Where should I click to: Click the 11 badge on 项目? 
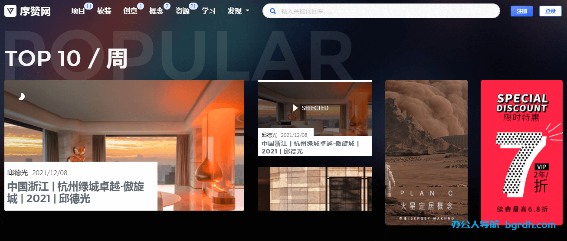coord(88,6)
